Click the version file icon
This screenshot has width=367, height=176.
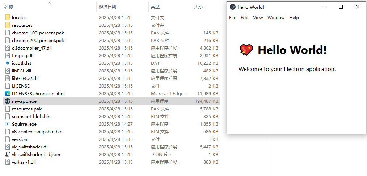click(8, 139)
